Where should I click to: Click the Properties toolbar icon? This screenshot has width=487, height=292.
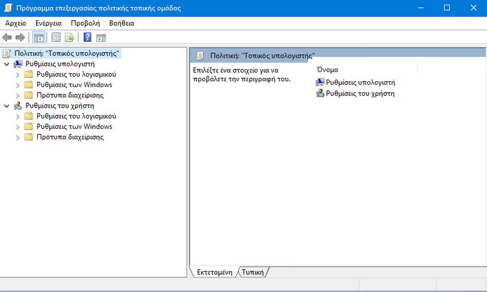[56, 38]
